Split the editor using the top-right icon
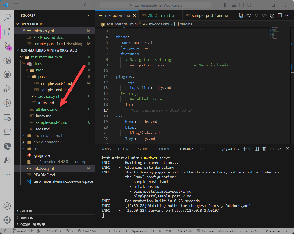The image size is (294, 234). click(280, 15)
